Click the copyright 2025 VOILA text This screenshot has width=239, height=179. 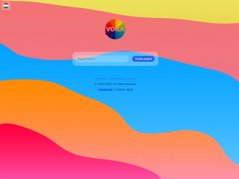(x=115, y=84)
